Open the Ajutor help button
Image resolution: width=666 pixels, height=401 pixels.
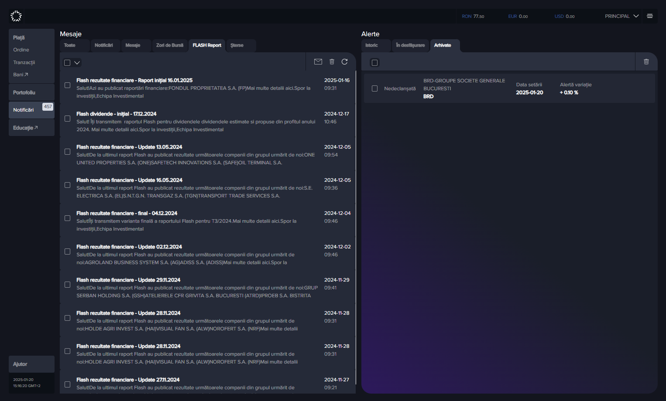click(31, 364)
